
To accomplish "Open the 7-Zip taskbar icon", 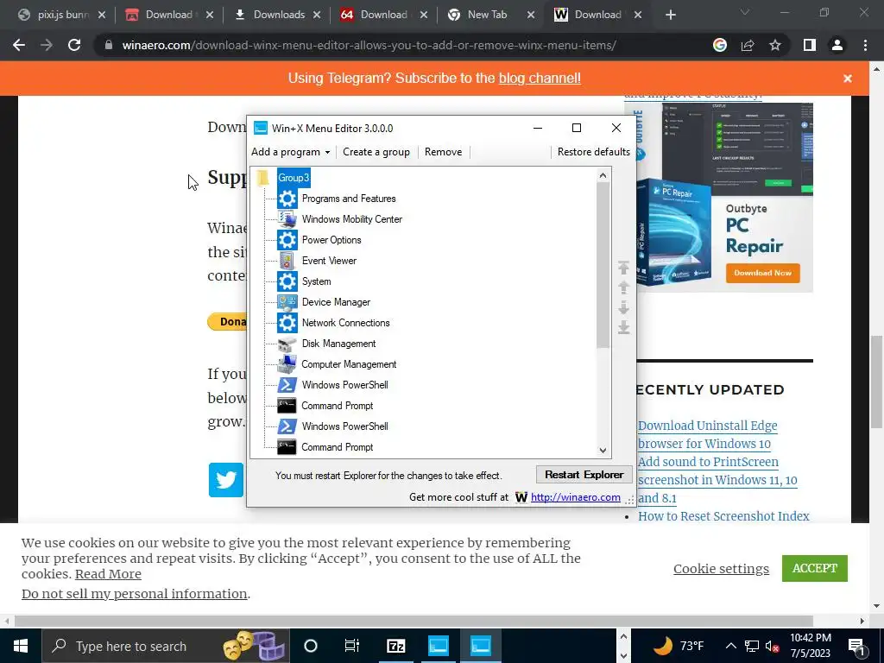I will pyautogui.click(x=396, y=646).
